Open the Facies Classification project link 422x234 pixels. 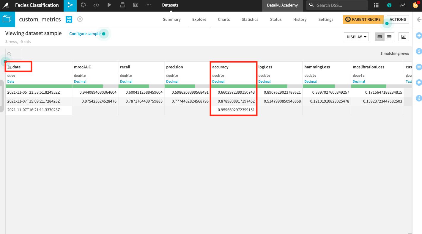coord(37,5)
